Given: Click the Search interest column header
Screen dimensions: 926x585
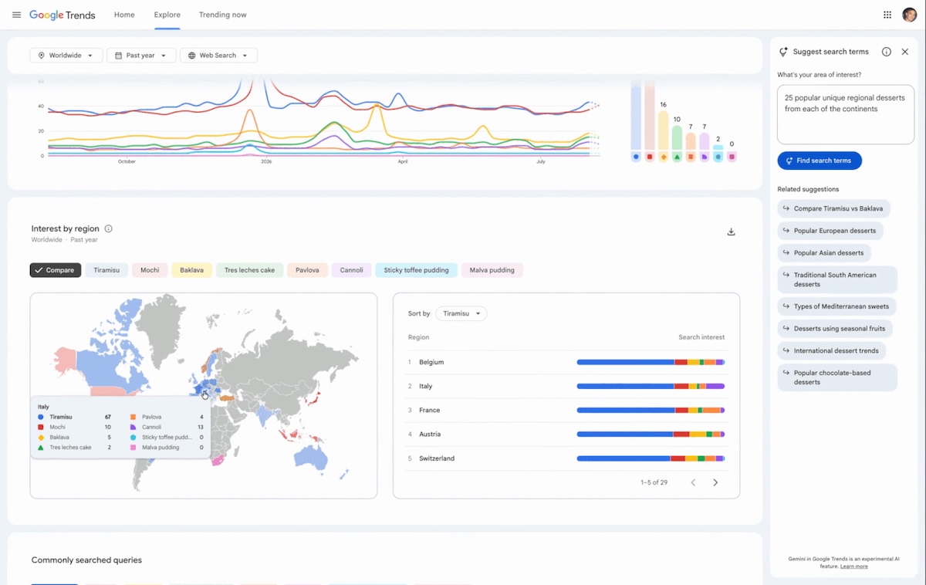Looking at the screenshot, I should pyautogui.click(x=701, y=337).
